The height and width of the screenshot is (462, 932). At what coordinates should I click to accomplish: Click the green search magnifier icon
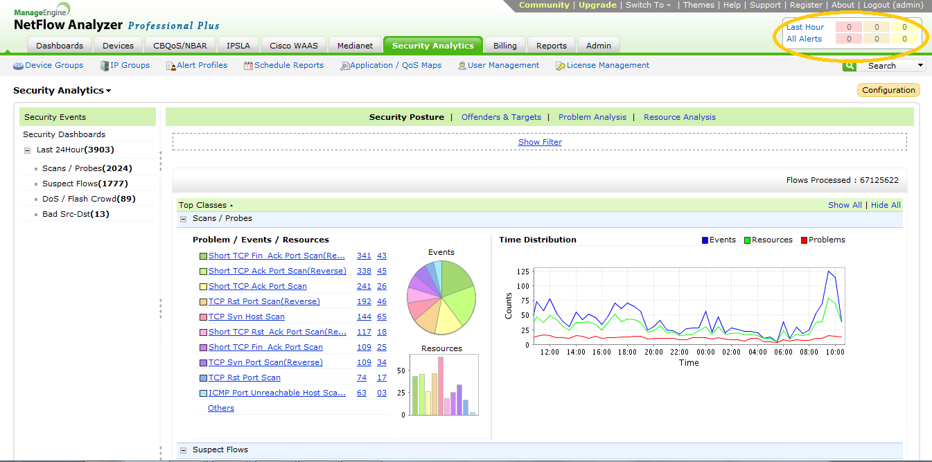click(849, 66)
